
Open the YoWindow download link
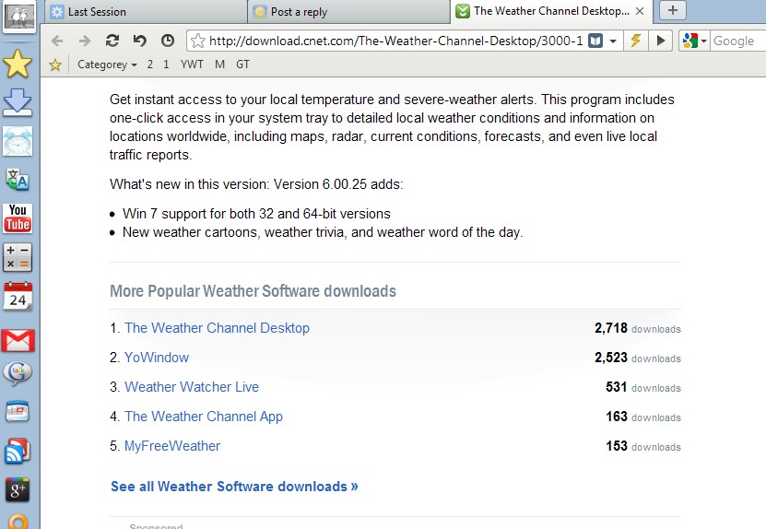coord(157,358)
